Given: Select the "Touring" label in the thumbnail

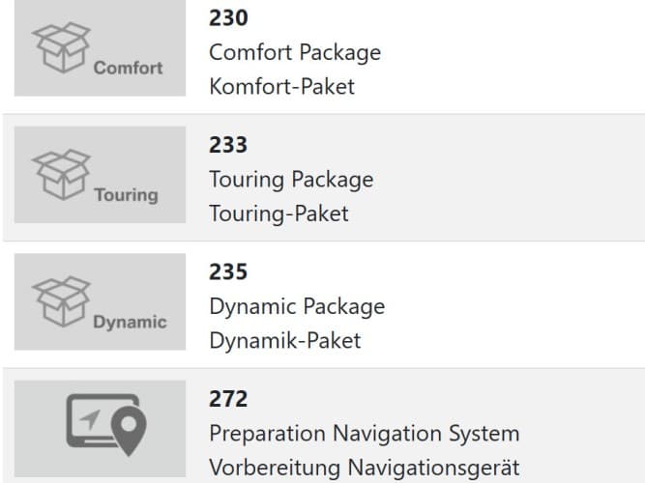Looking at the screenshot, I should point(126,195).
